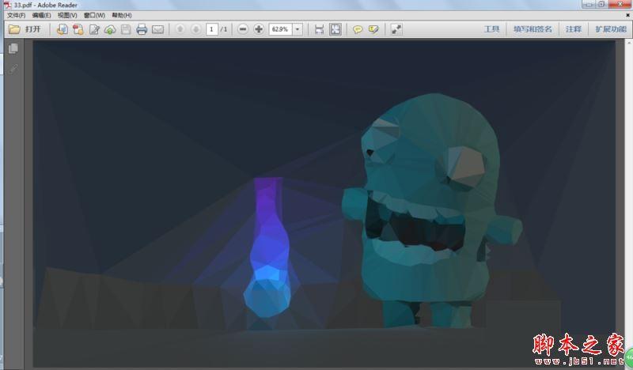Click the zoom out minus icon
The height and width of the screenshot is (370, 633).
243,29
